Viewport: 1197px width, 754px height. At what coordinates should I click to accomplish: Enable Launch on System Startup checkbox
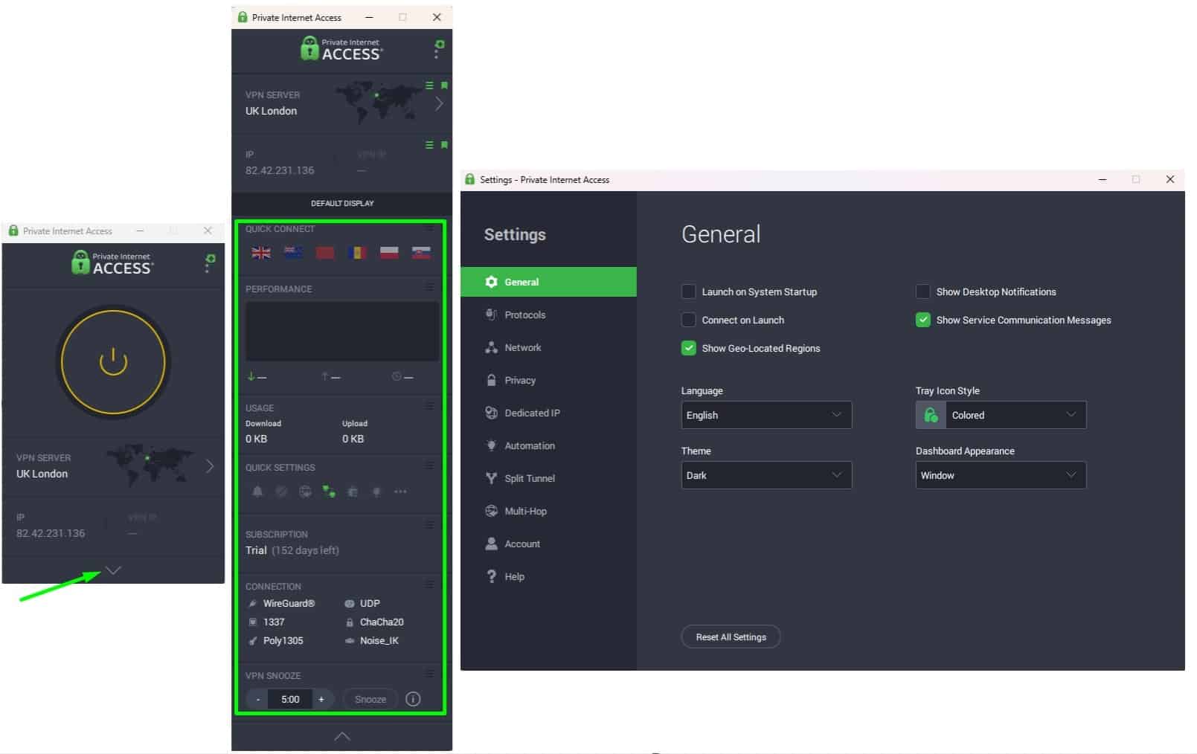point(689,291)
